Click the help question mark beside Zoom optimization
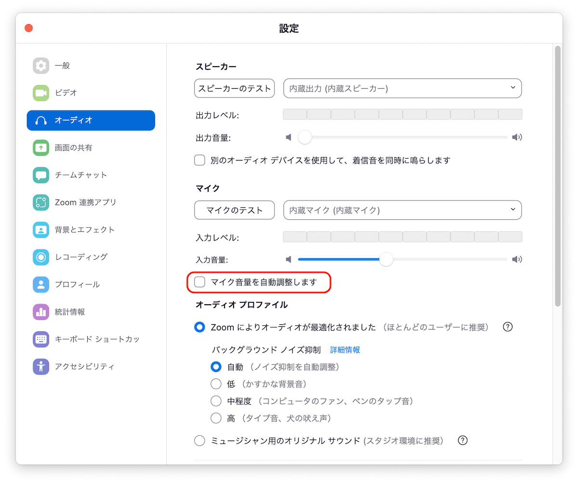Image resolution: width=578 pixels, height=482 pixels. pyautogui.click(x=507, y=327)
